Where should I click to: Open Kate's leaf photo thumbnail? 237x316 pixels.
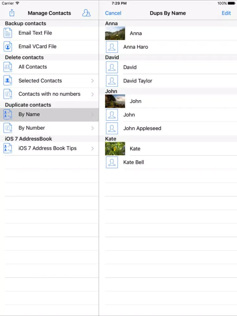point(115,149)
